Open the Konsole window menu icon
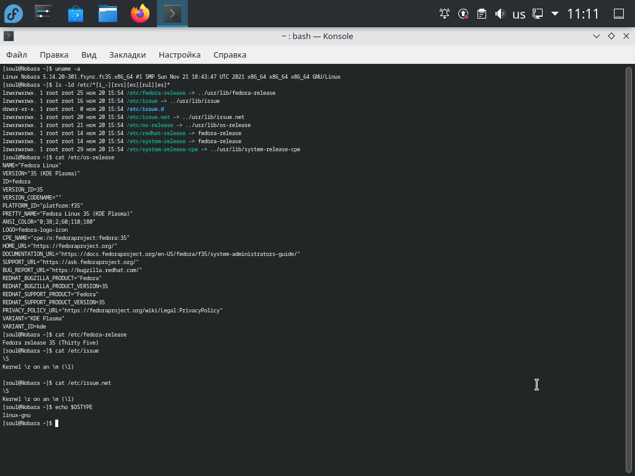635x476 pixels. 9,36
